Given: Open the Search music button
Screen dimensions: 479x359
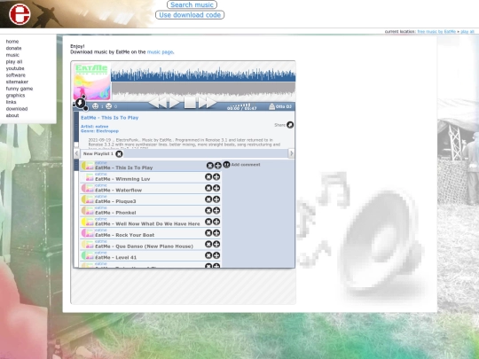Looking at the screenshot, I should [192, 5].
